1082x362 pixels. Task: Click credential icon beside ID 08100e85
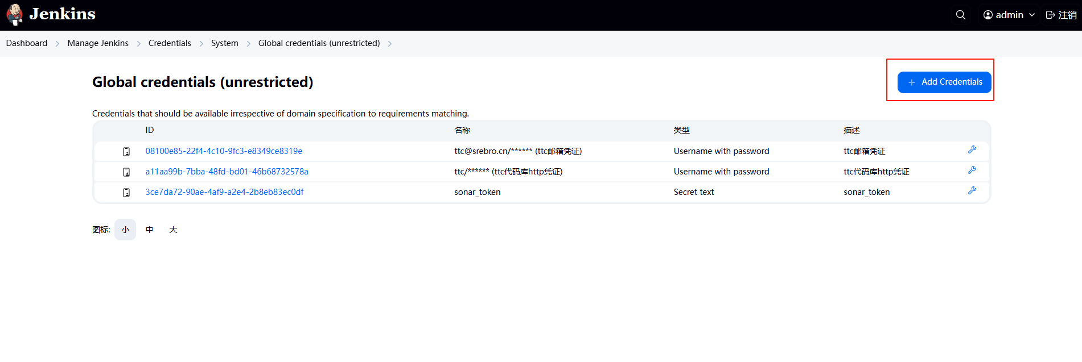click(x=126, y=152)
